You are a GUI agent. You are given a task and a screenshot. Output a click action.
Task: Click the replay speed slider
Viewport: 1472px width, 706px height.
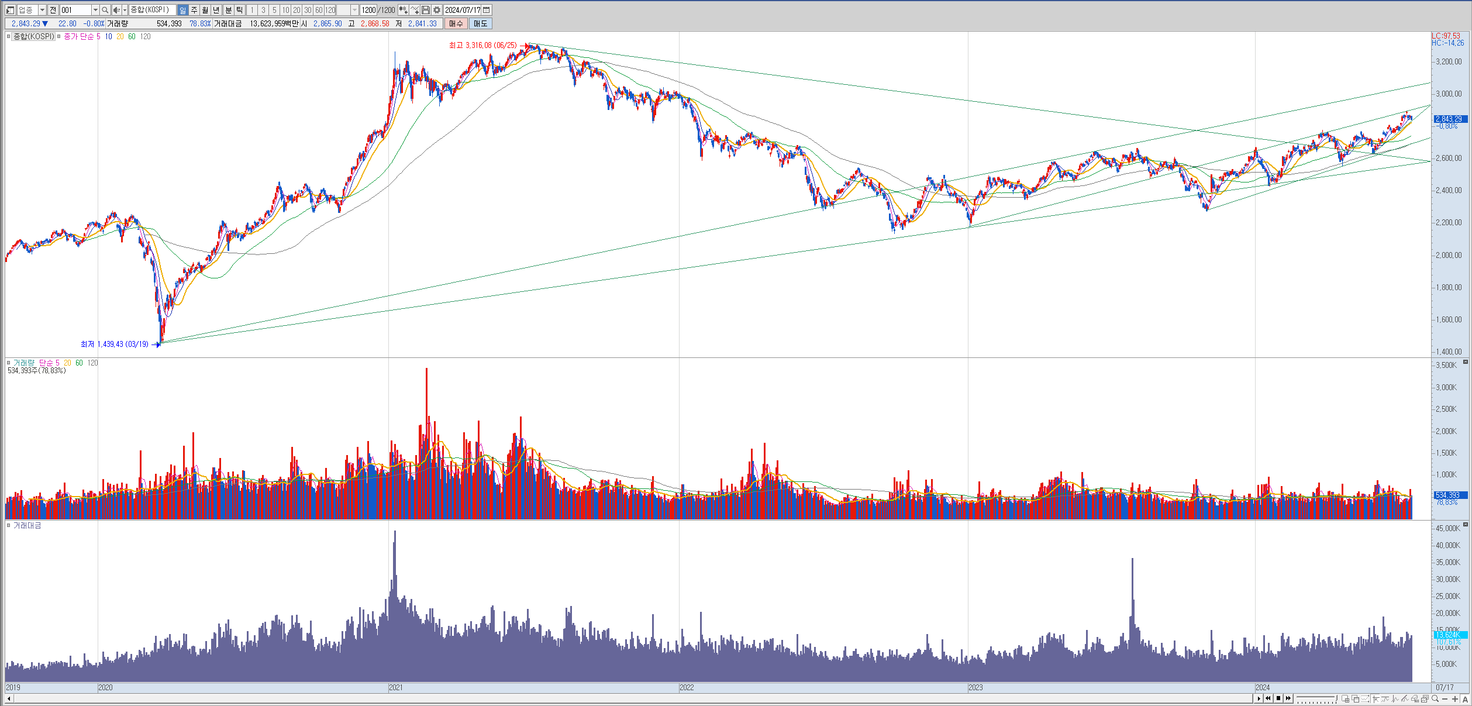pyautogui.click(x=1317, y=698)
